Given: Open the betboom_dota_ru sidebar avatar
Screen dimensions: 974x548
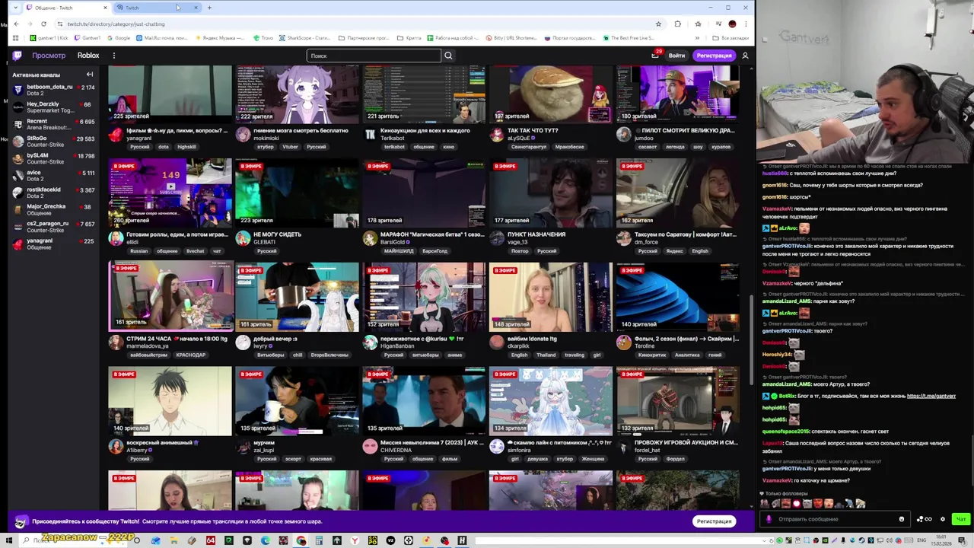Looking at the screenshot, I should [18, 90].
